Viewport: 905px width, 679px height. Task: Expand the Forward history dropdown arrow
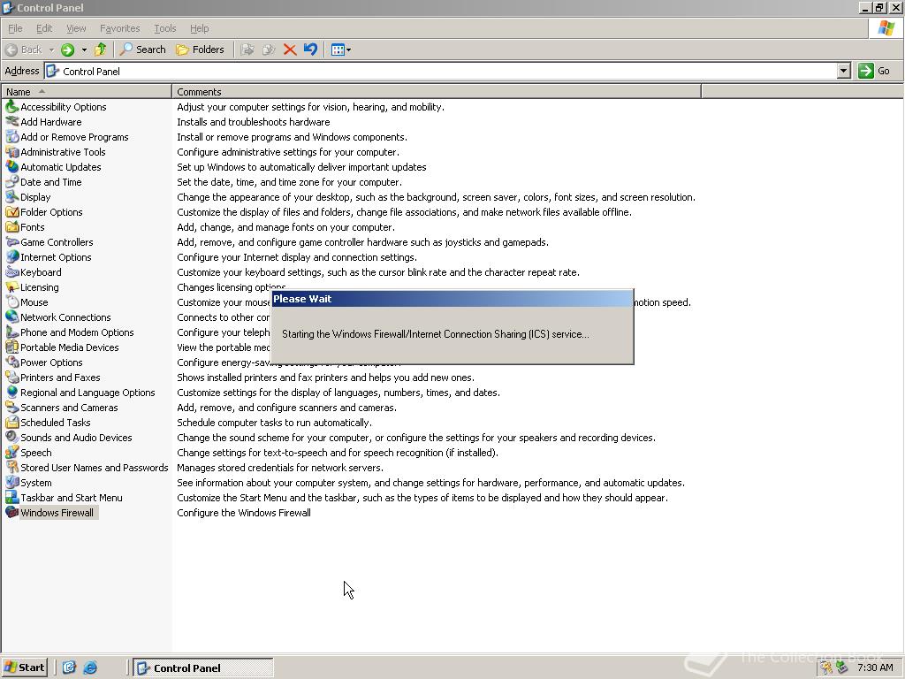tap(84, 50)
